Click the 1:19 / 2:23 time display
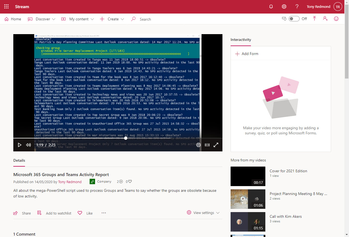Screen dimensions: 349x237 [x=46, y=145]
